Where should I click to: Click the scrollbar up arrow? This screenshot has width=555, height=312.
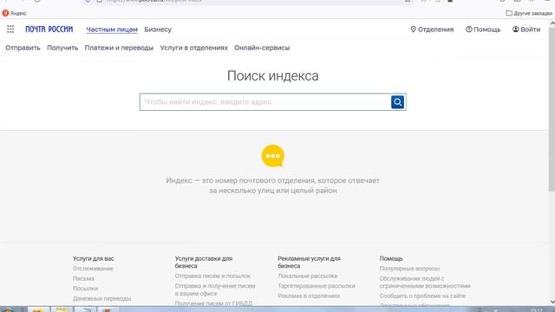552,23
